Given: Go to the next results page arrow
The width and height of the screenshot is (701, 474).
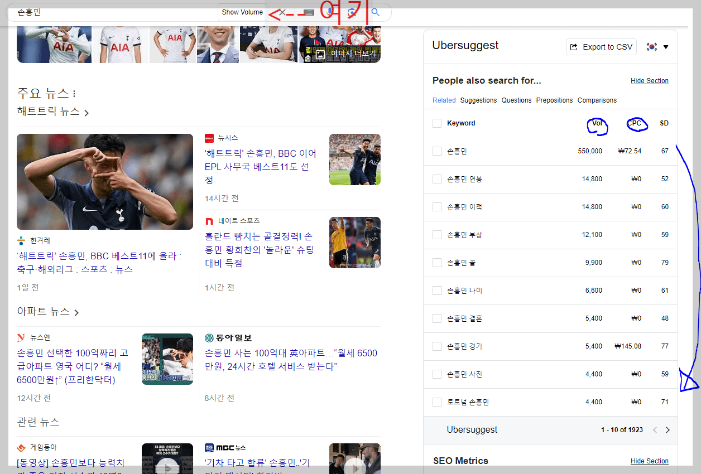Looking at the screenshot, I should 668,430.
